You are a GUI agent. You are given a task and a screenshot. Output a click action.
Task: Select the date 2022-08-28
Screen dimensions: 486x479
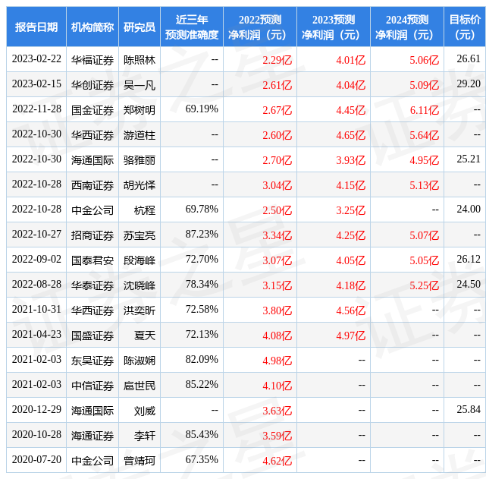36,285
